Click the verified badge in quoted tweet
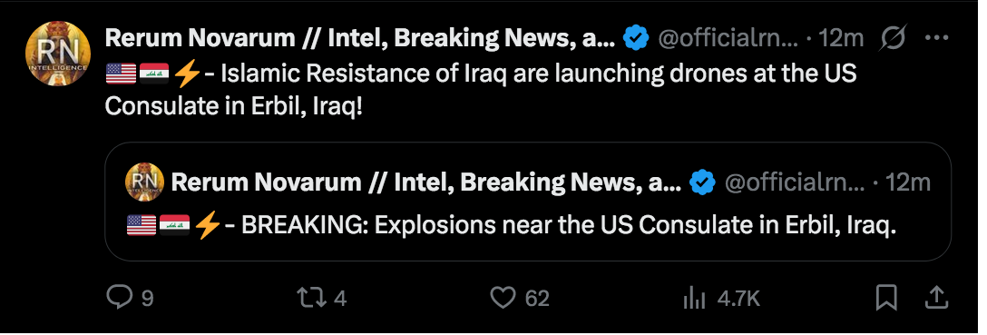The height and width of the screenshot is (335, 987). [x=702, y=182]
